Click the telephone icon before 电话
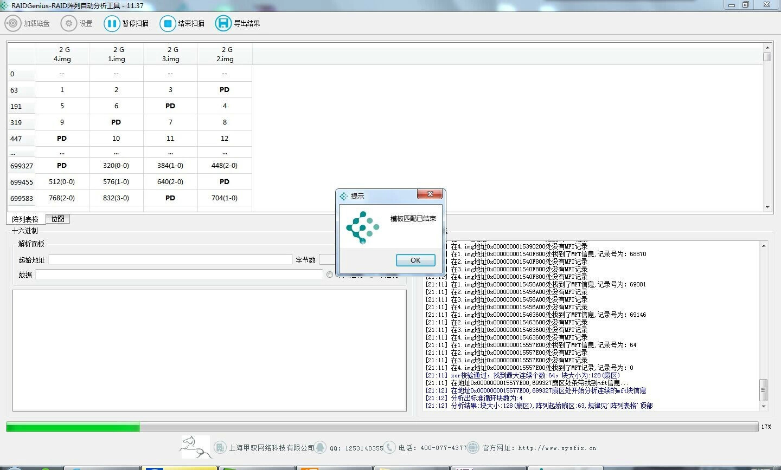781x470 pixels. [x=389, y=447]
